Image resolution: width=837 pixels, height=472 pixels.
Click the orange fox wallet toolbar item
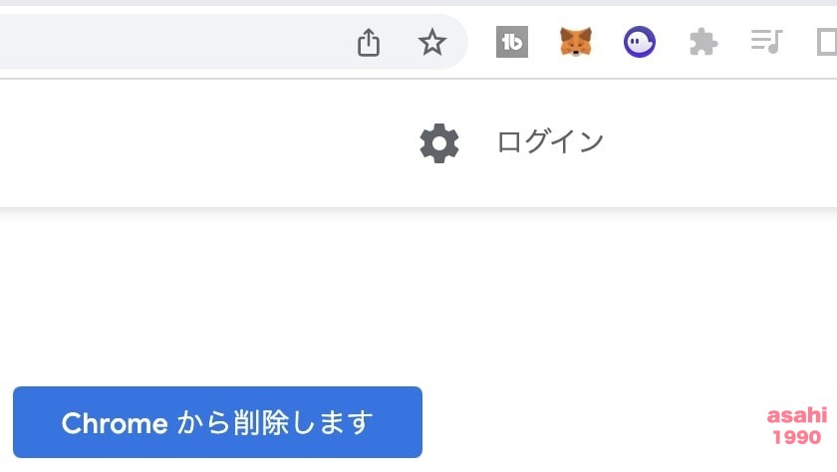tap(576, 42)
